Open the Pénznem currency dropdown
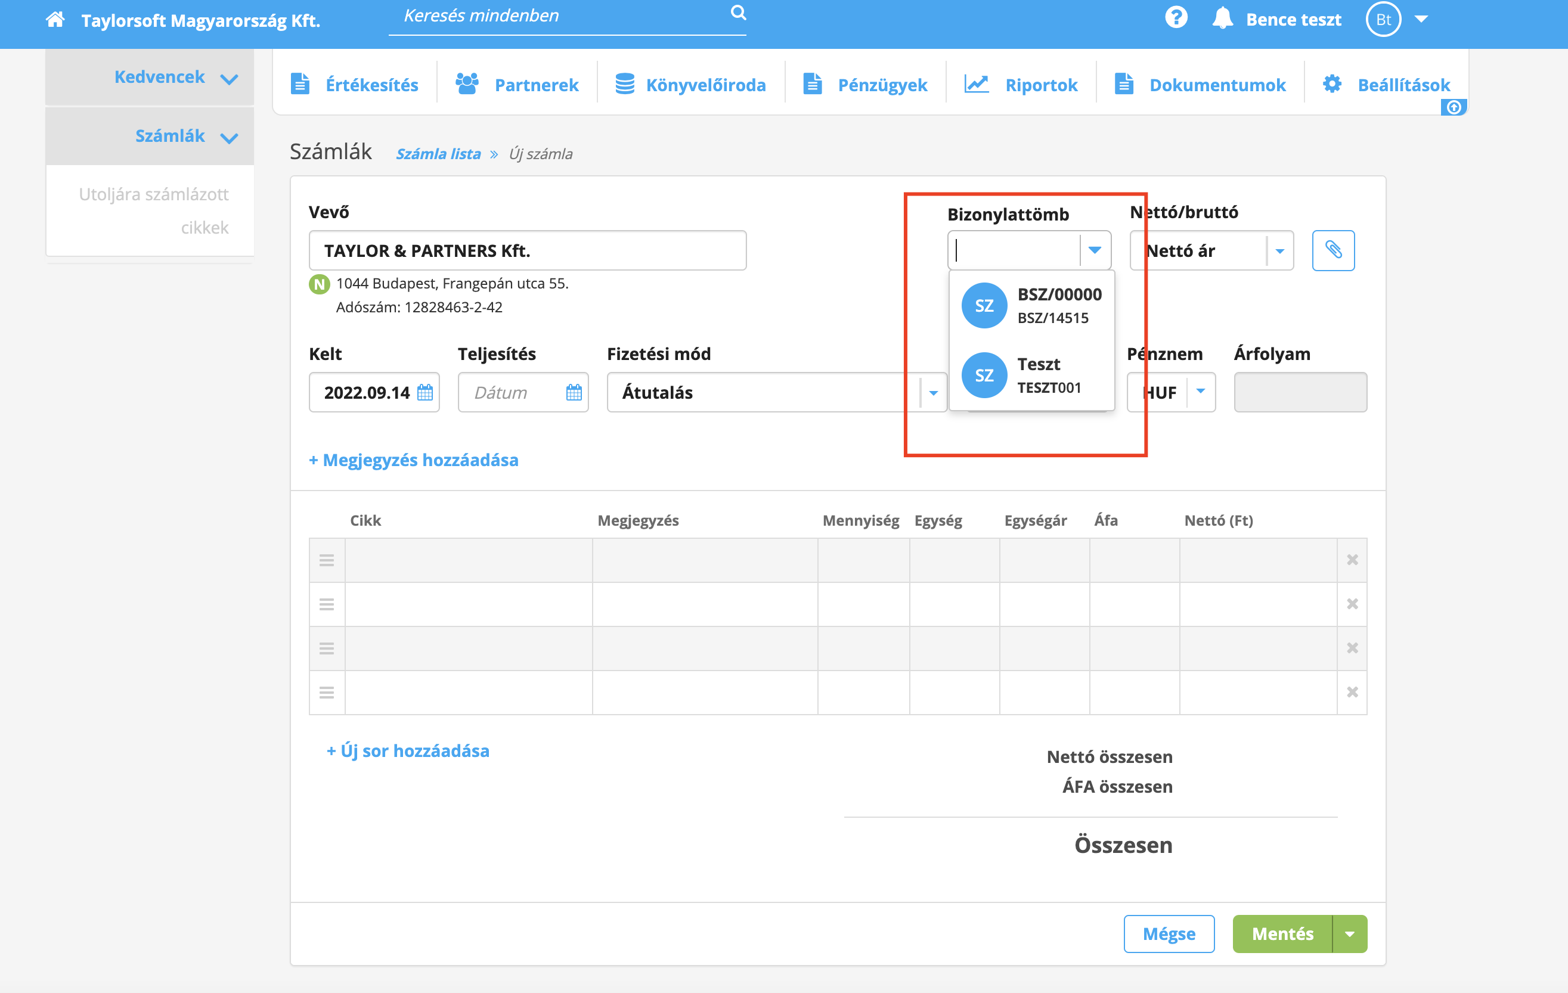1568x993 pixels. pyautogui.click(x=1201, y=392)
